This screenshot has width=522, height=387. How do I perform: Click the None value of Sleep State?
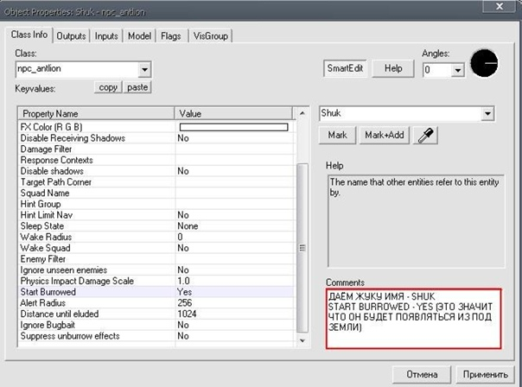188,226
